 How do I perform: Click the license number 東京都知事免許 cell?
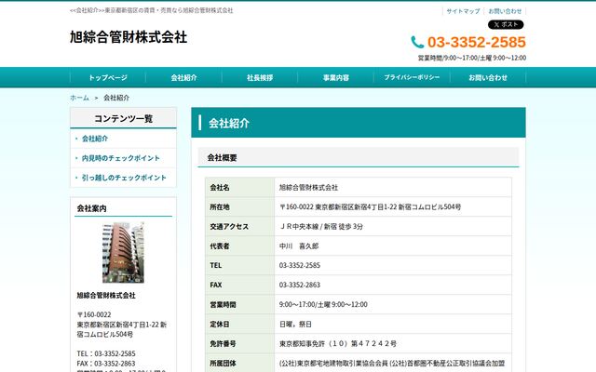click(393, 343)
